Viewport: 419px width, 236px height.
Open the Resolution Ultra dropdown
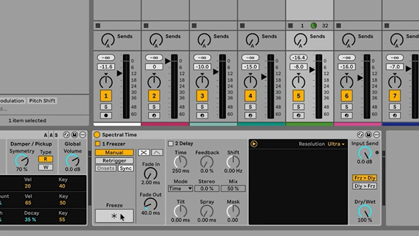point(336,144)
